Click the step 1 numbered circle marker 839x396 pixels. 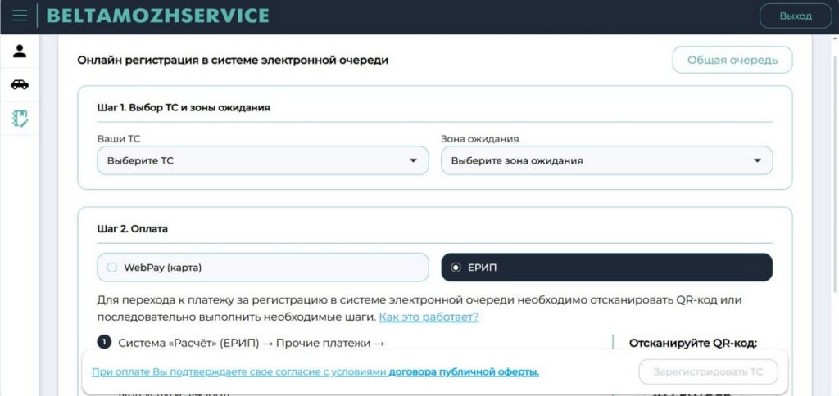point(103,343)
